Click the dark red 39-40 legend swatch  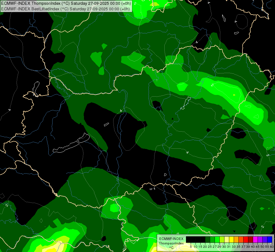click(x=251, y=240)
